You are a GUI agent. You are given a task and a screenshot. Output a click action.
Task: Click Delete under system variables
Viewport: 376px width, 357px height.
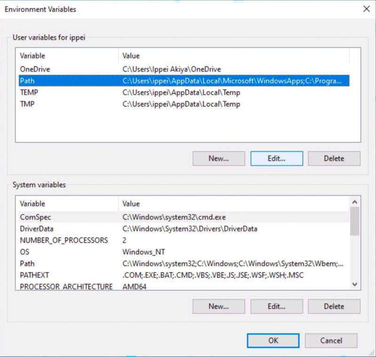(x=334, y=306)
